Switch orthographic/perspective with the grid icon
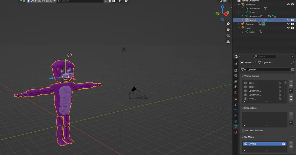The width and height of the screenshot is (296, 155). click(x=228, y=41)
